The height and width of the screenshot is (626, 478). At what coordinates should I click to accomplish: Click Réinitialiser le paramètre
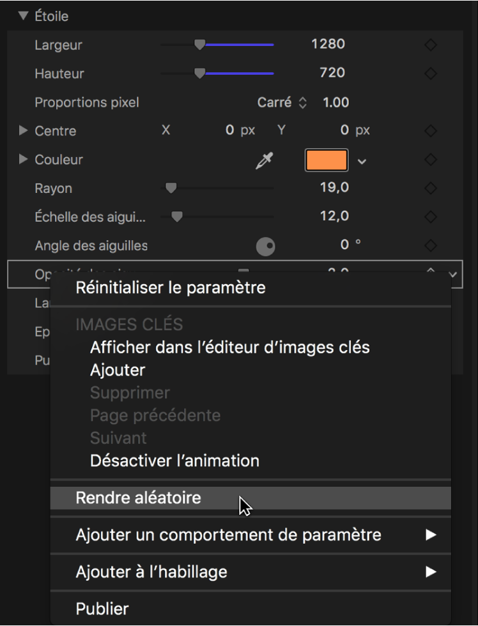170,287
